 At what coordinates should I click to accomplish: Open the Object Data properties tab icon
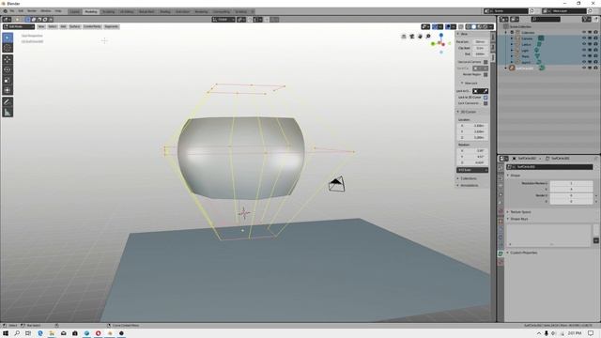pyautogui.click(x=501, y=253)
